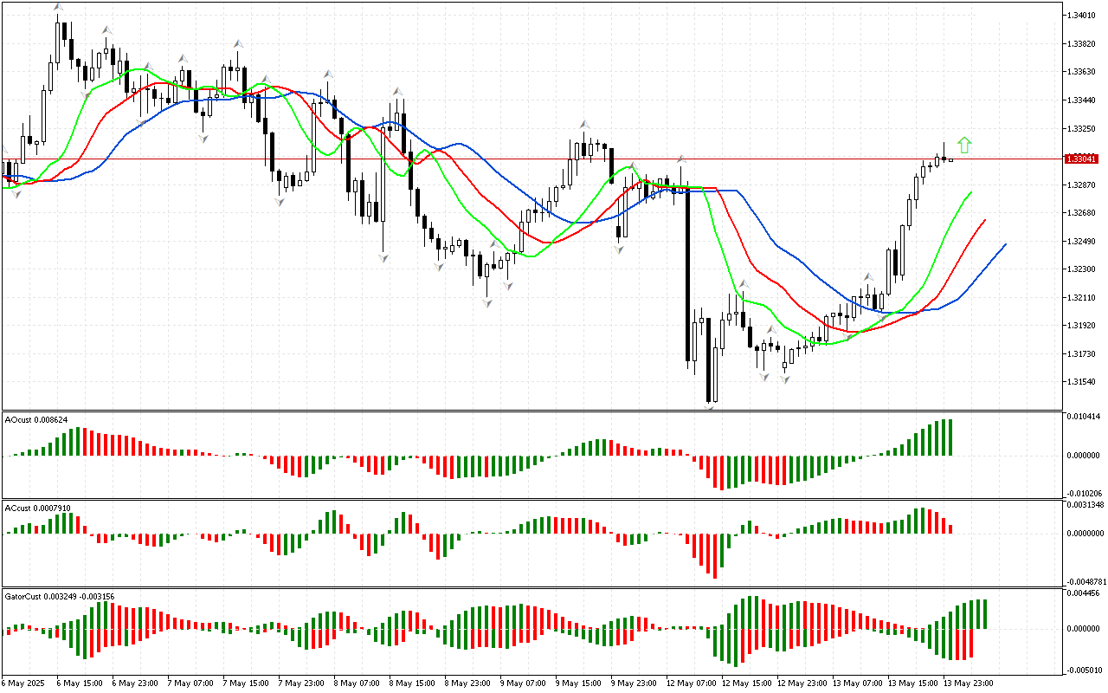Click the green buy arrow beside latest candle
This screenshot has width=1108, height=693.
tap(964, 146)
